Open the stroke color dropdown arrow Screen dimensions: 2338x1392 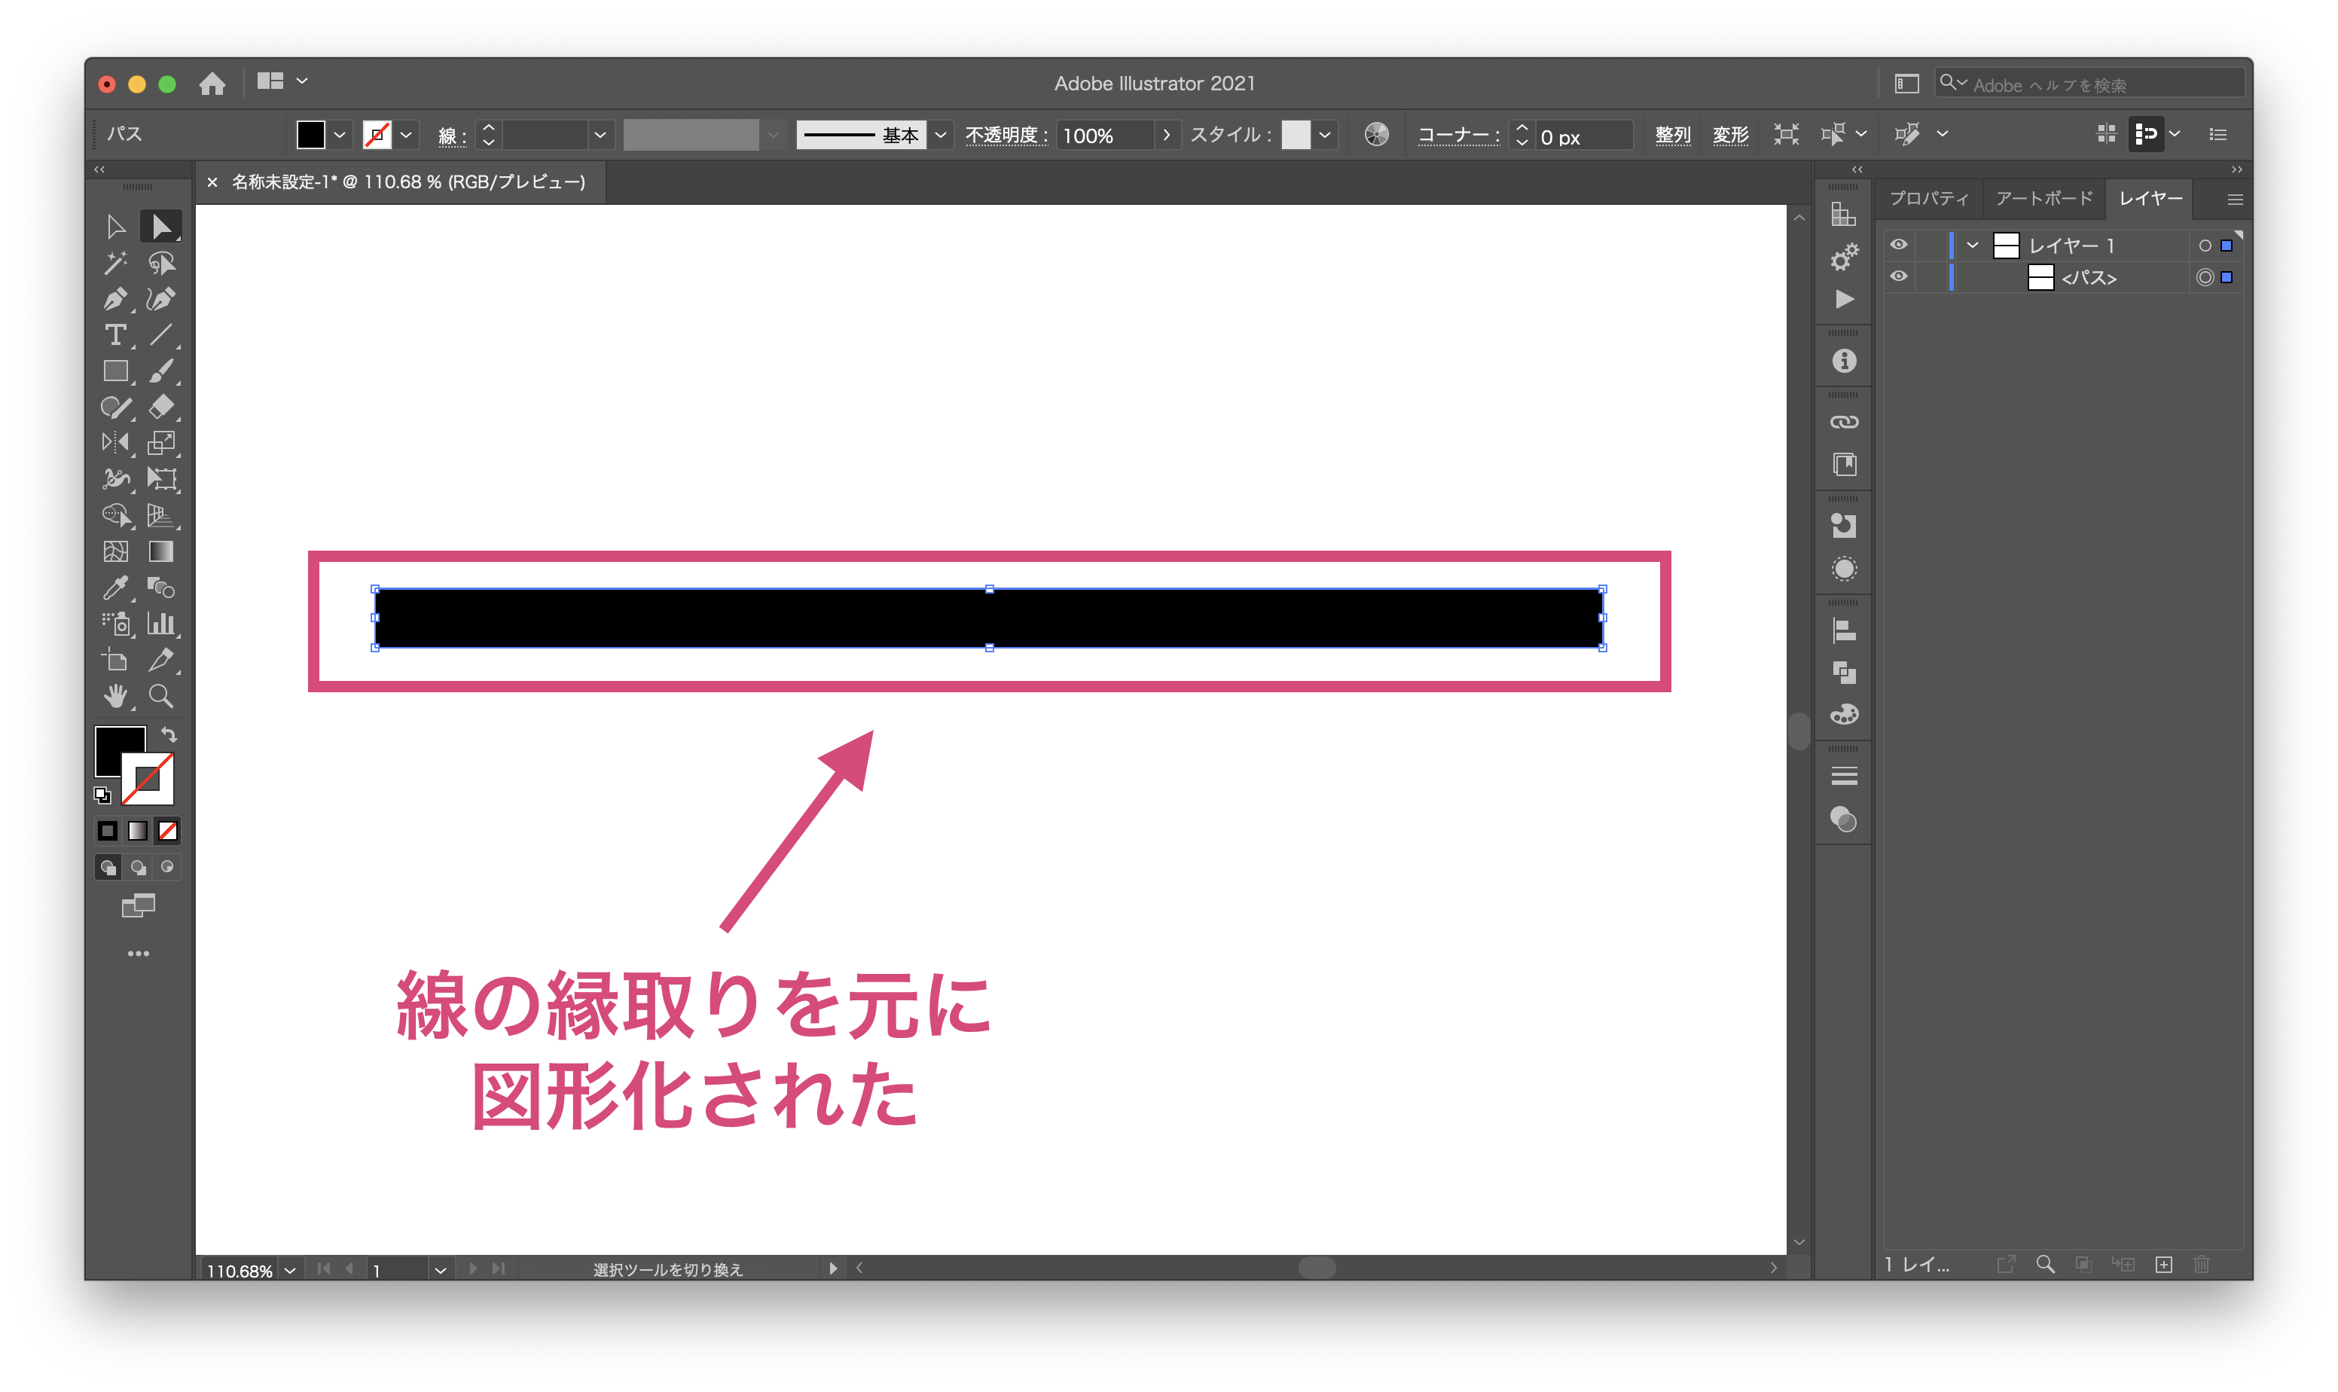[x=406, y=135]
